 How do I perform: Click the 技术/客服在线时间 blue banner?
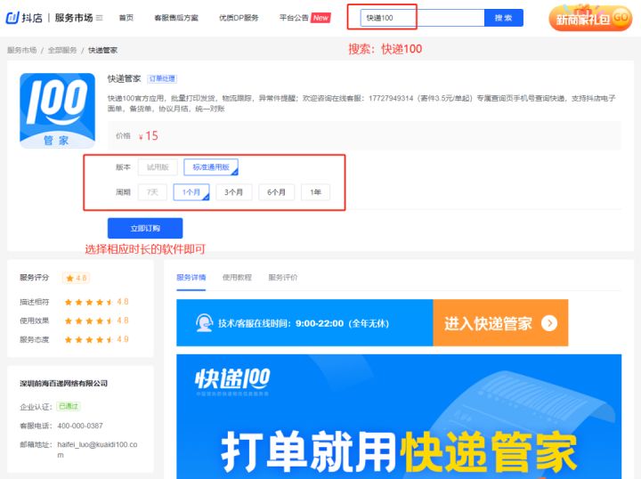304,323
